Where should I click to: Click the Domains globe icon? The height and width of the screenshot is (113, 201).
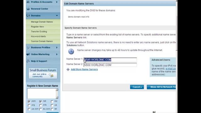tap(28, 15)
